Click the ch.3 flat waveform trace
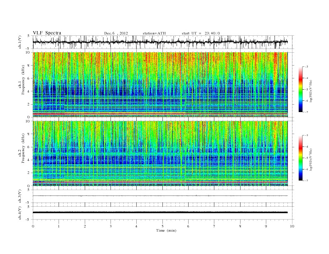The height and width of the screenshot is (254, 329). [x=160, y=196]
